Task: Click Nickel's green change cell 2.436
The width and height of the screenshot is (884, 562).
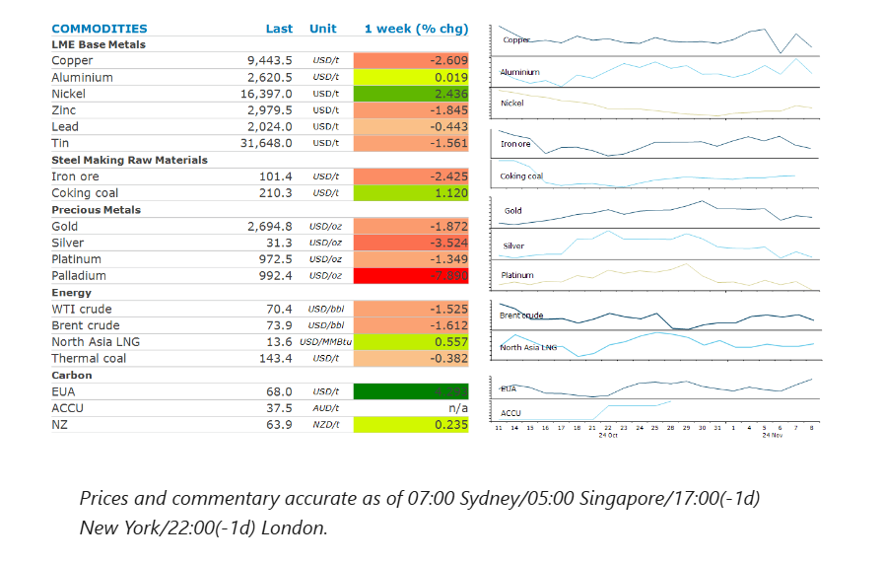Action: (411, 94)
